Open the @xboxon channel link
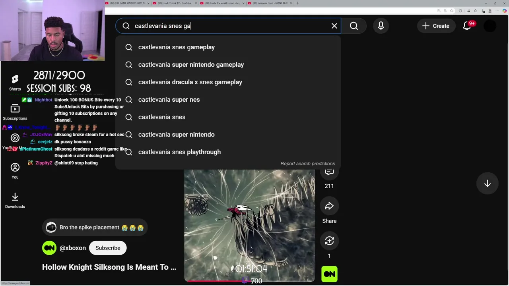The height and width of the screenshot is (286, 509). pyautogui.click(x=73, y=248)
